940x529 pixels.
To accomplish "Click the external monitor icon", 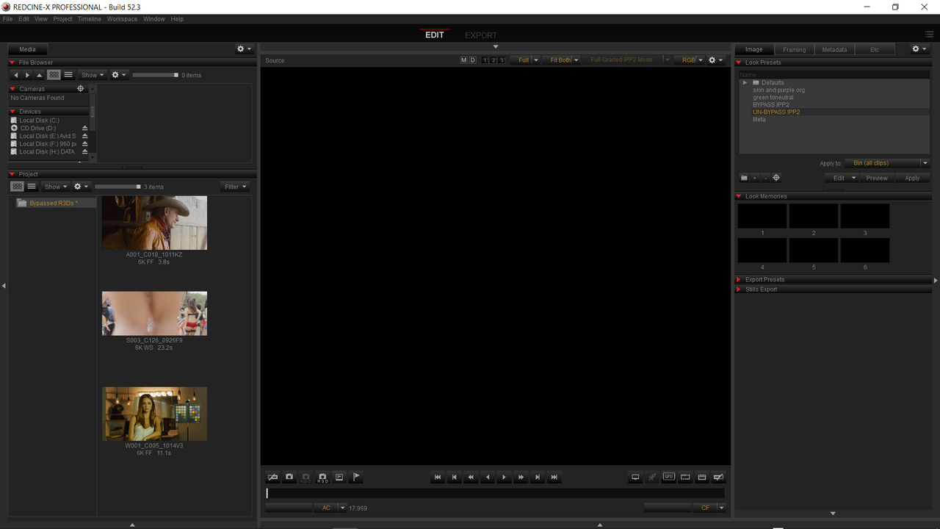I will coord(635,477).
